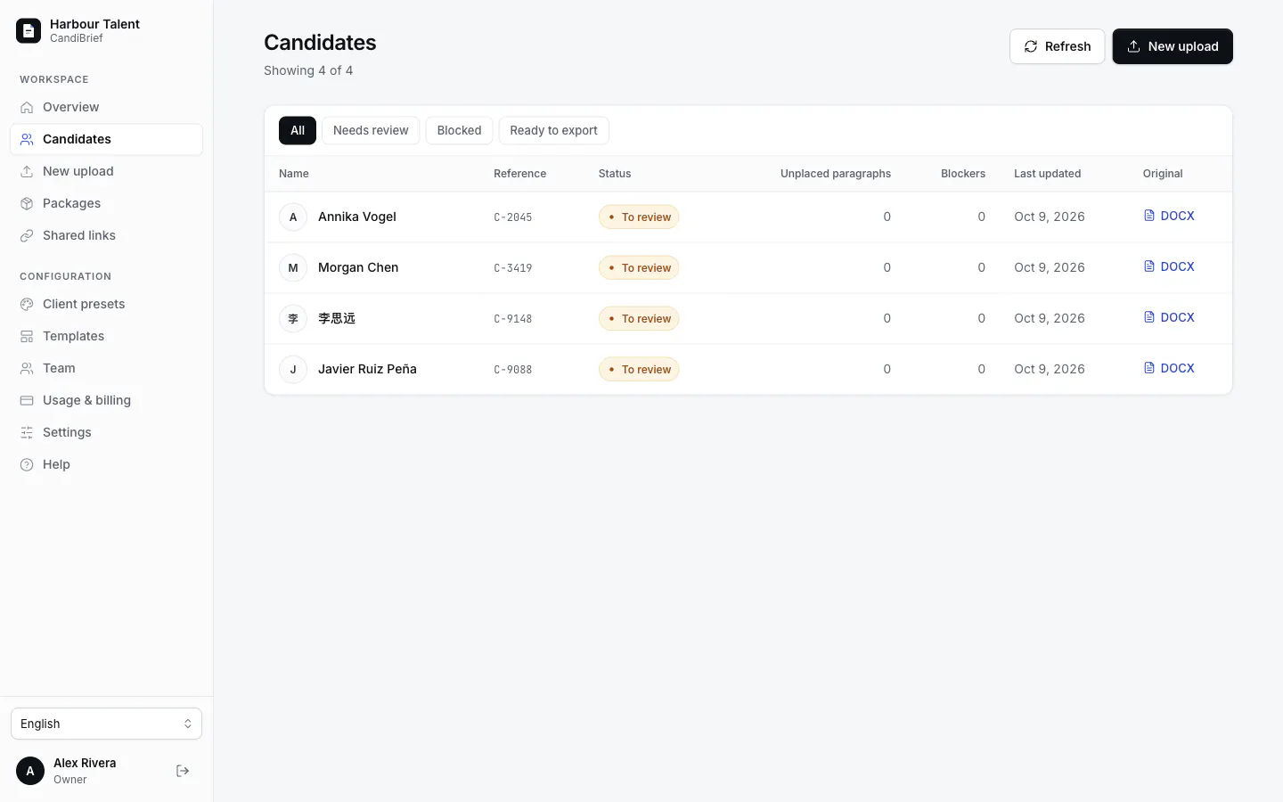The height and width of the screenshot is (802, 1283).
Task: Select the All filter tab
Action: pos(298,130)
